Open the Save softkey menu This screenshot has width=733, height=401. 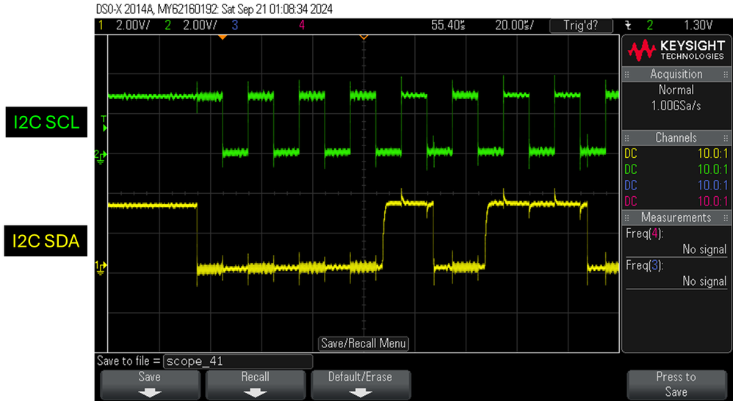150,384
